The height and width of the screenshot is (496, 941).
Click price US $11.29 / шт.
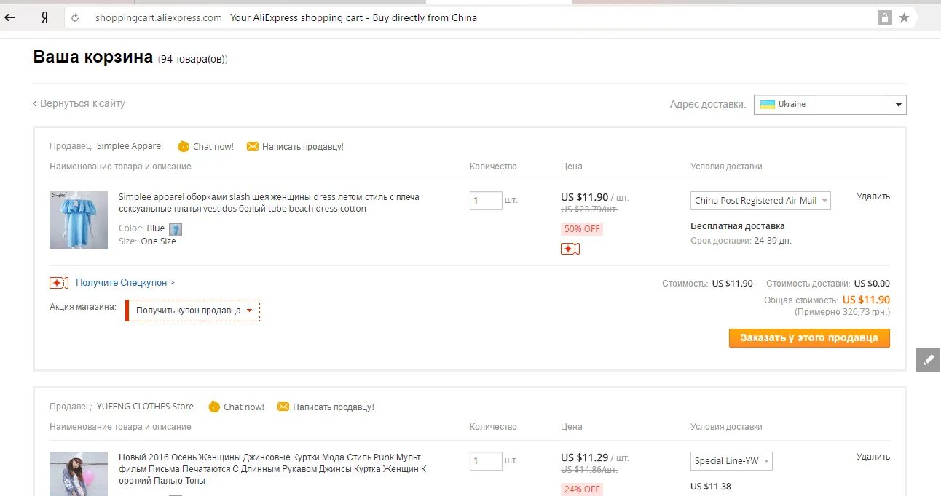[594, 457]
